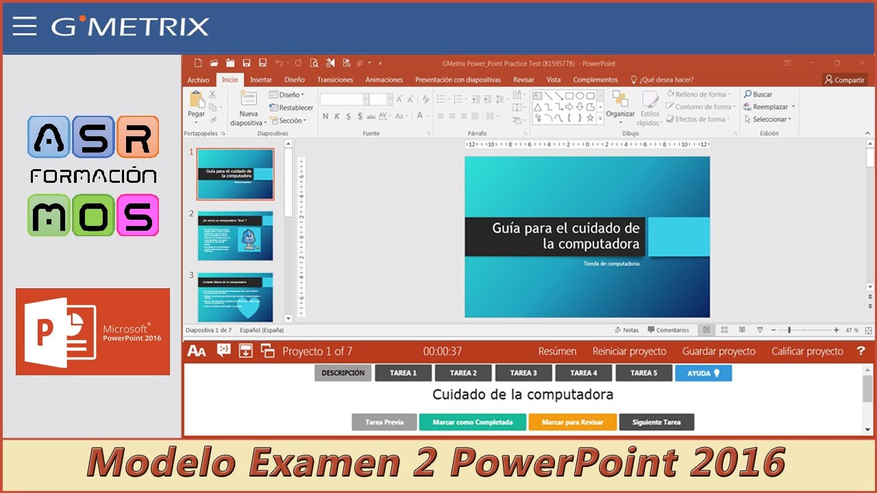Toggle Bold N formatting
The image size is (877, 493).
coord(325,116)
